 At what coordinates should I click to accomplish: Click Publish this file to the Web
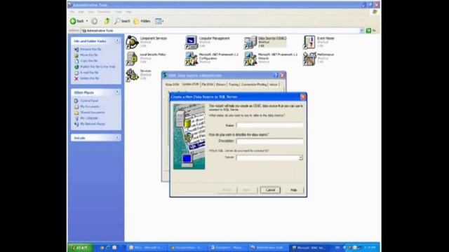point(98,66)
